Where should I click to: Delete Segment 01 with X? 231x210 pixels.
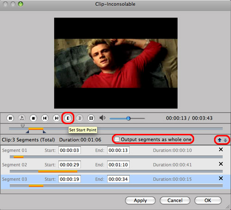221,150
